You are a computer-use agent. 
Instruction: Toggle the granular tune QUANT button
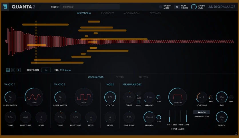click(139, 102)
